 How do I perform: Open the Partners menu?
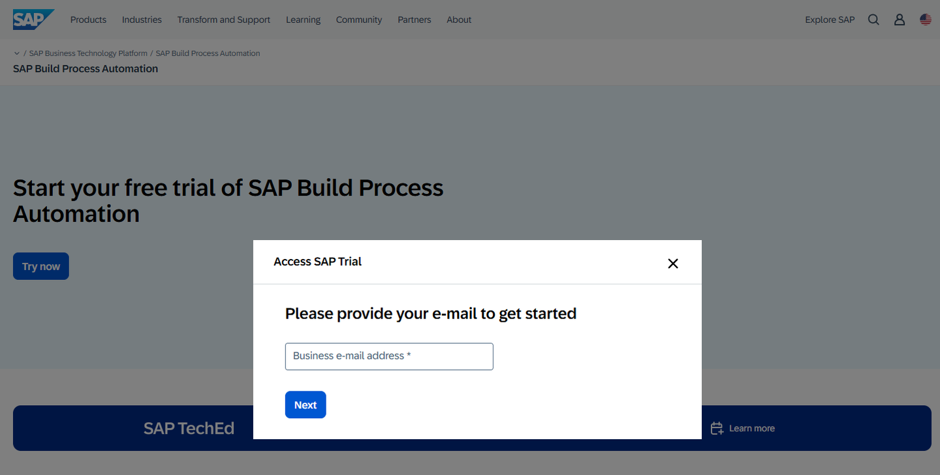(x=415, y=20)
